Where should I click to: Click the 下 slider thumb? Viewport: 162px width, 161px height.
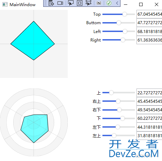[x=123, y=118]
